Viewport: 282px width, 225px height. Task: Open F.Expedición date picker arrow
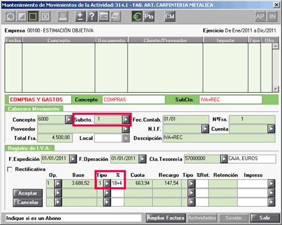pyautogui.click(x=73, y=159)
